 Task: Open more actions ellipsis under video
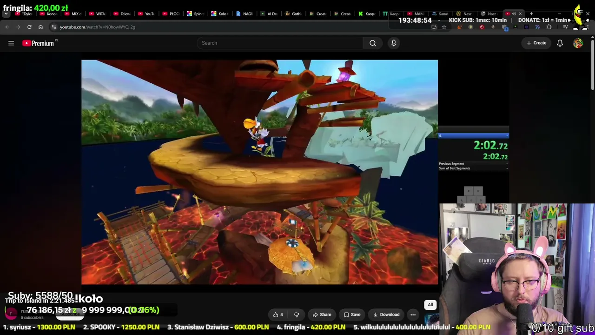(x=413, y=315)
